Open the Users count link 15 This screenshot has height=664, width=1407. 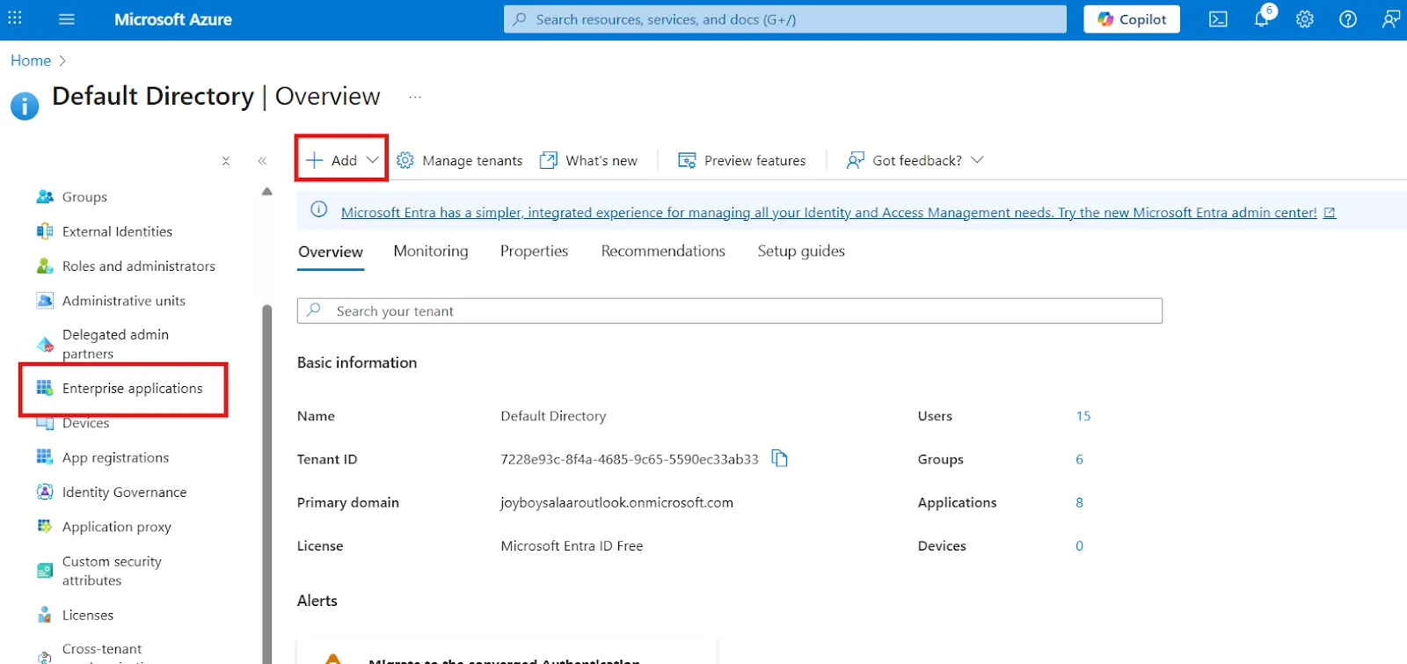[x=1083, y=416]
